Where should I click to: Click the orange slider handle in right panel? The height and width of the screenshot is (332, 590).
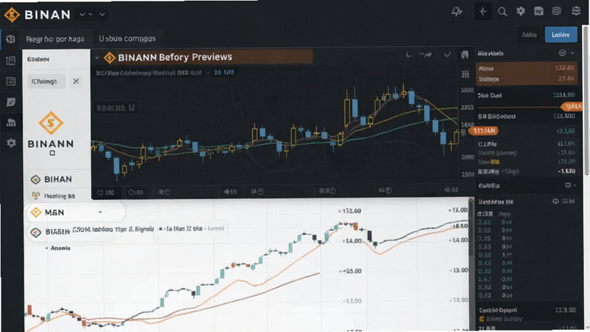[571, 106]
